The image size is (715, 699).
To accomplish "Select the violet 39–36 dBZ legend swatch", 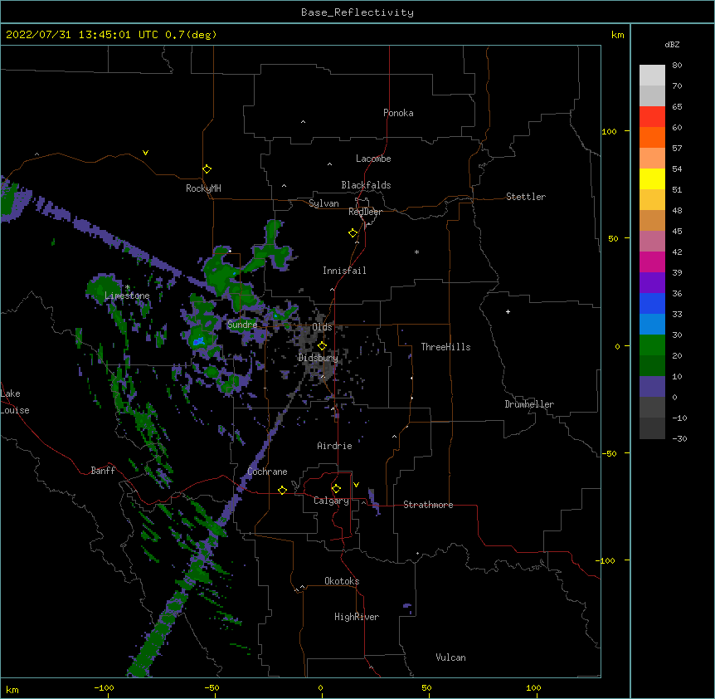I will pos(652,283).
